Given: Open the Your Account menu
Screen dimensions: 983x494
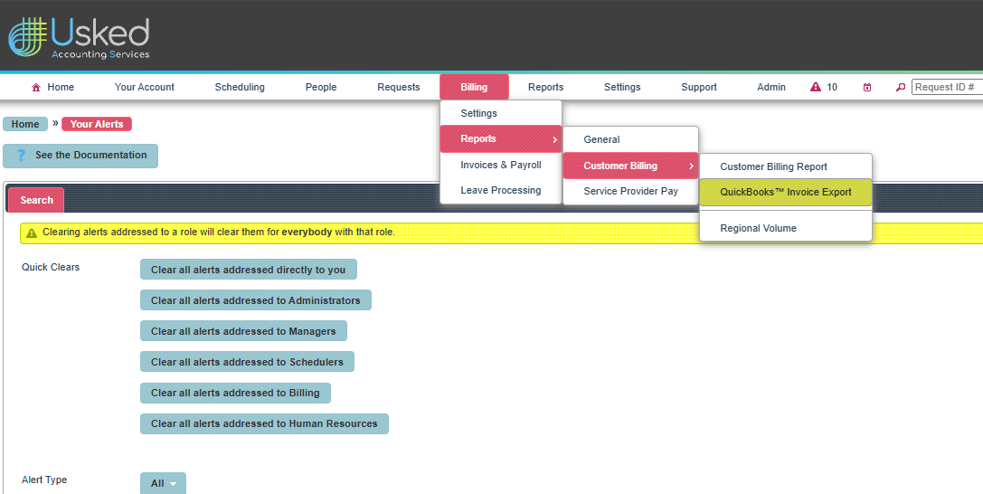Looking at the screenshot, I should 144,87.
